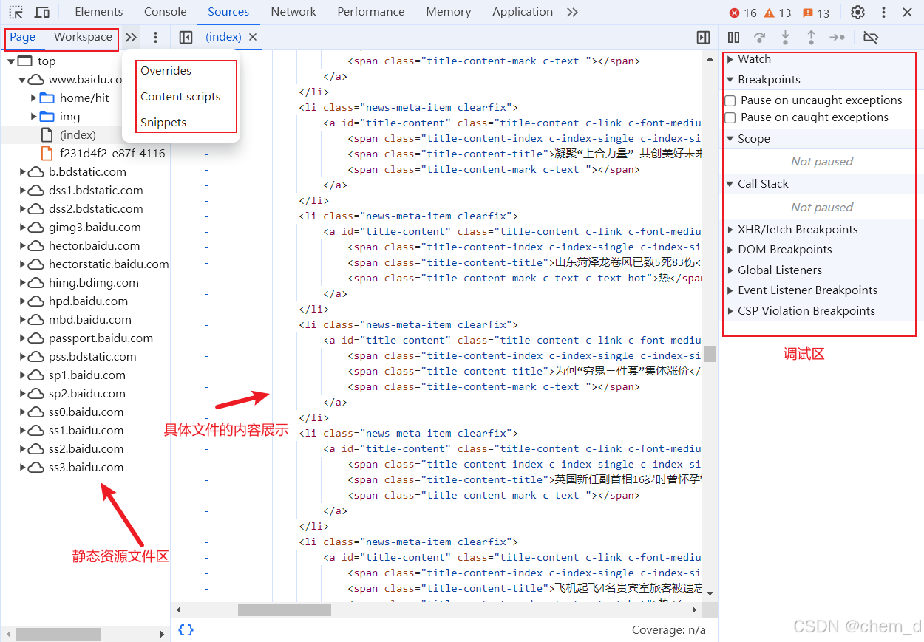Open DevTools settings gear
This screenshot has width=924, height=642.
pyautogui.click(x=857, y=12)
